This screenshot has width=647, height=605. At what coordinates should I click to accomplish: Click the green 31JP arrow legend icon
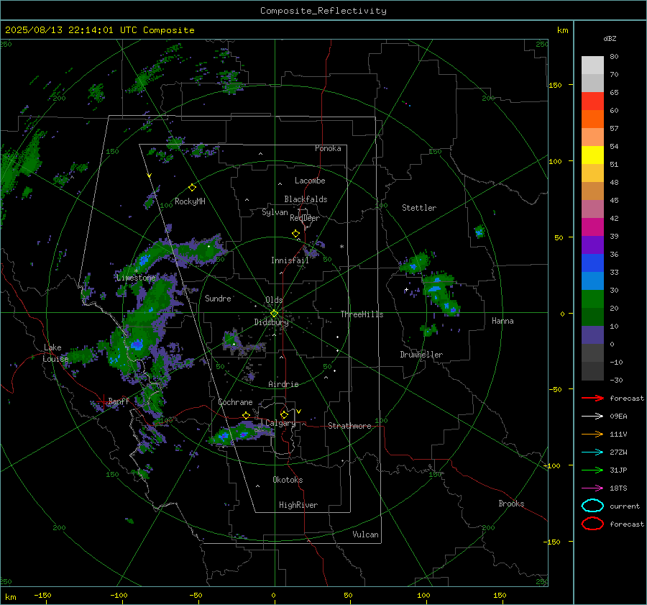coord(592,470)
